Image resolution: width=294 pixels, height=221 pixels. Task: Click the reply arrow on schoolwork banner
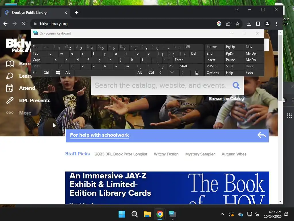[x=262, y=135]
